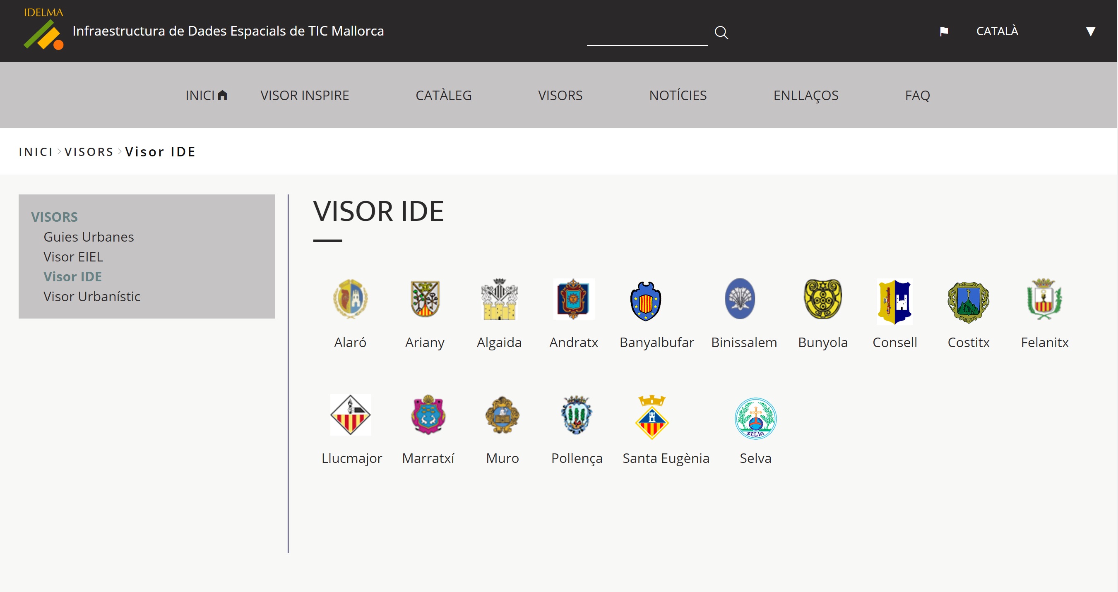Click the Muro municipality name
This screenshot has height=592, width=1118.
(502, 458)
